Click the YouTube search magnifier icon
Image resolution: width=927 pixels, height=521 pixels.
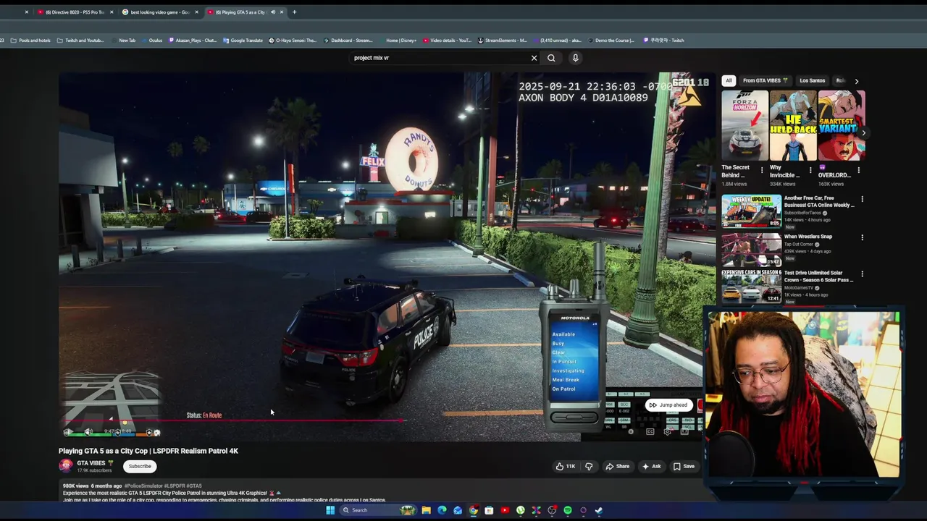click(x=551, y=58)
